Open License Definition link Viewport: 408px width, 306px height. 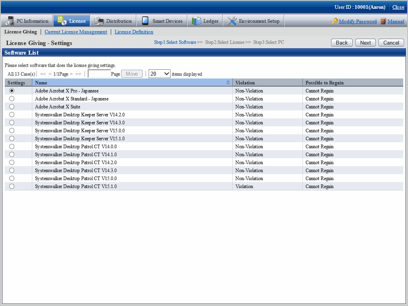[134, 32]
